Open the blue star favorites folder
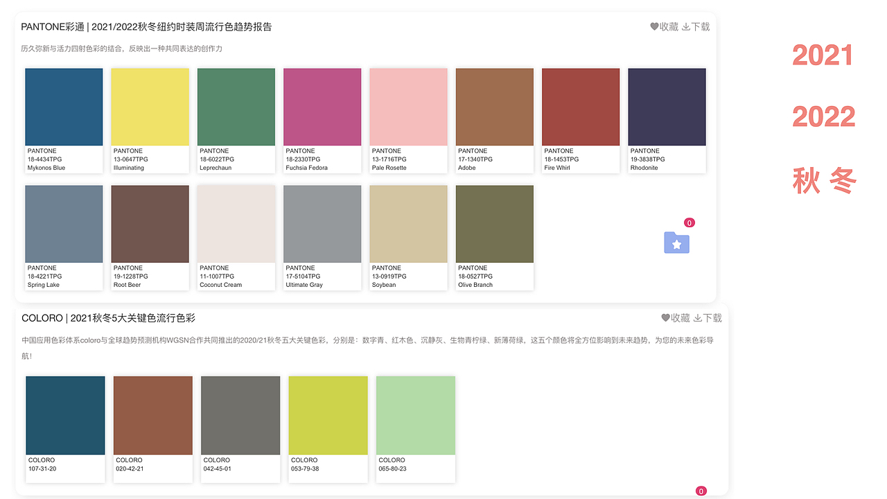Image resolution: width=887 pixels, height=499 pixels. pyautogui.click(x=676, y=243)
